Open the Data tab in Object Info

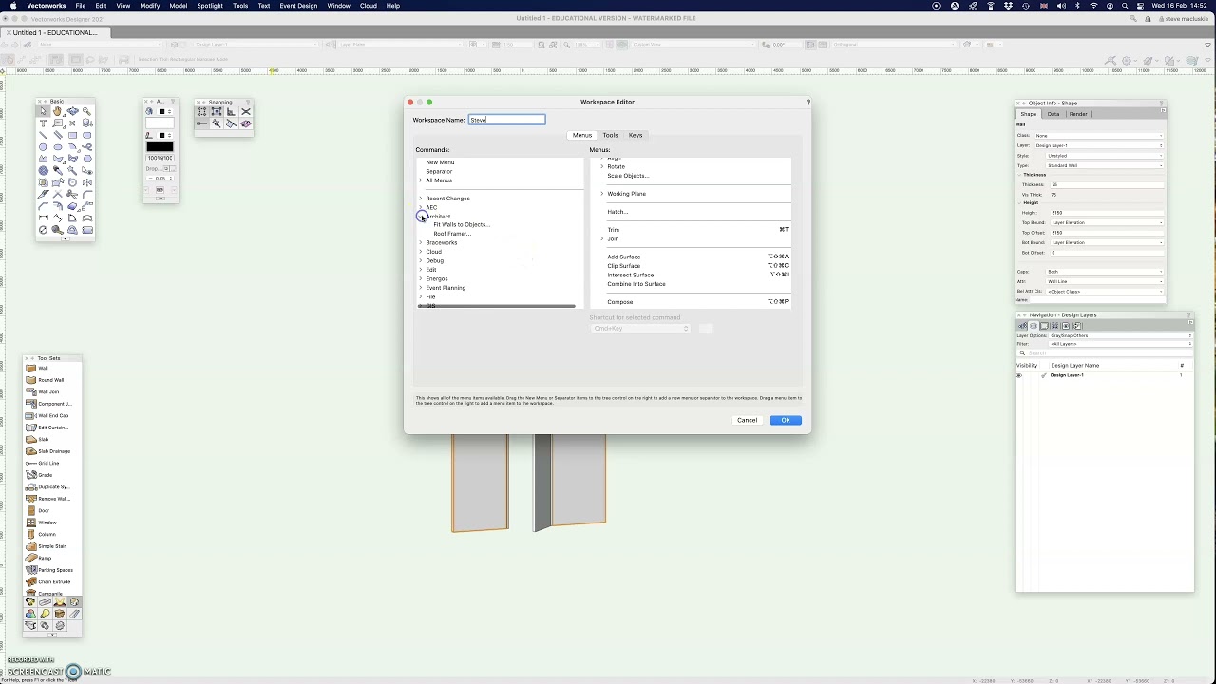pyautogui.click(x=1054, y=114)
